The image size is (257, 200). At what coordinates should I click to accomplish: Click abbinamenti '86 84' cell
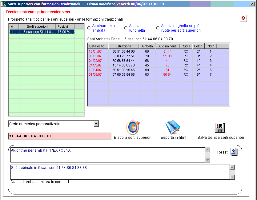(x=167, y=74)
